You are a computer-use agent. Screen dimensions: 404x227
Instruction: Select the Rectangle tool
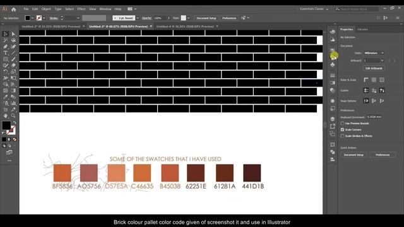[5, 59]
